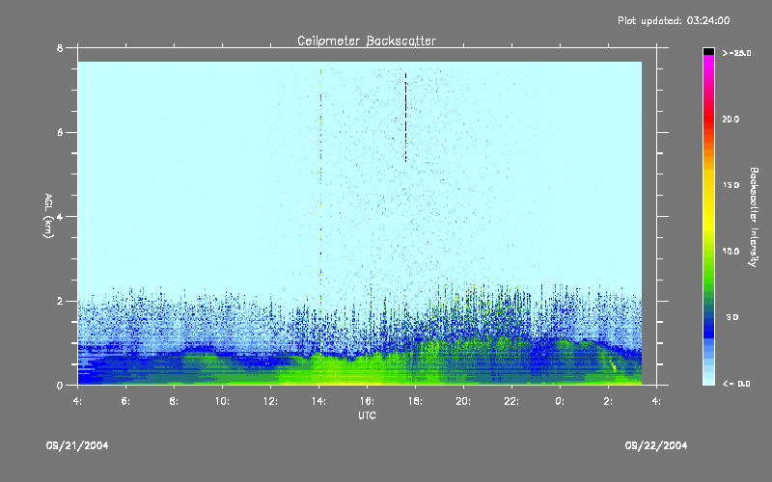Pick the black swatch atop the colorbar
This screenshot has width=772, height=482.
tap(708, 51)
